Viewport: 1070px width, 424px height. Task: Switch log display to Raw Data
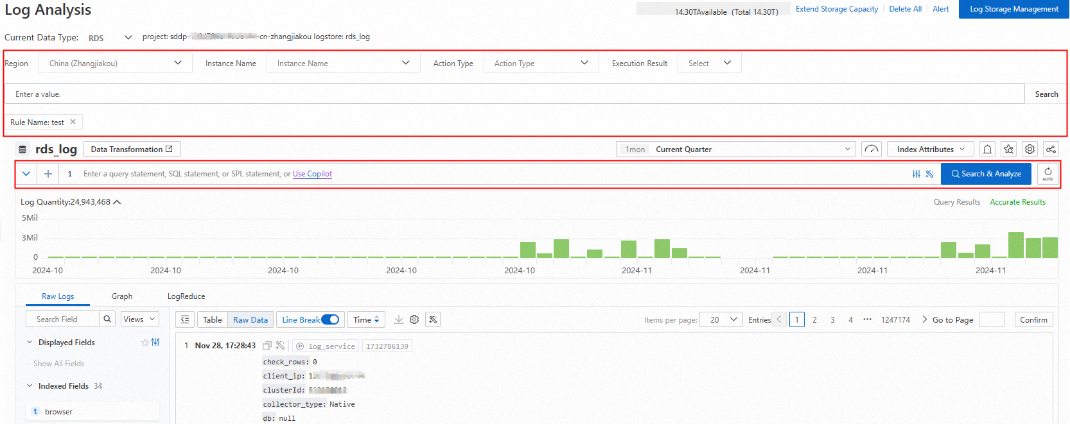click(250, 319)
